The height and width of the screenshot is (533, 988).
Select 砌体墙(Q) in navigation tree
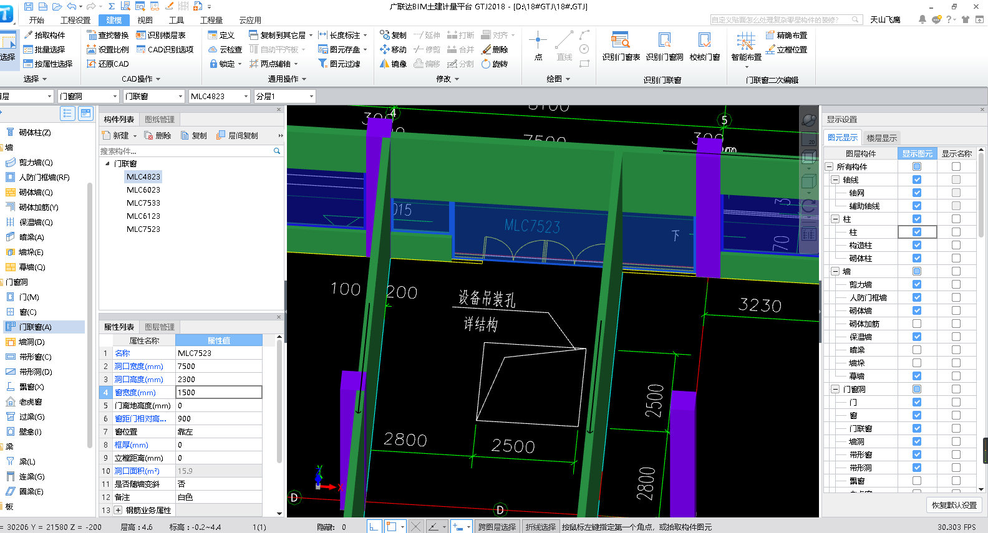coord(36,192)
